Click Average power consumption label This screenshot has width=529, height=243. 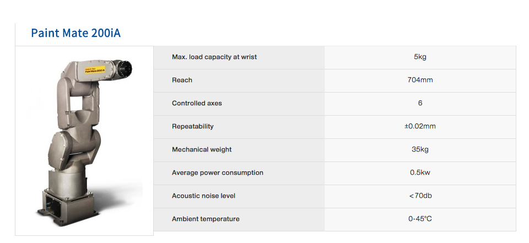pyautogui.click(x=218, y=172)
